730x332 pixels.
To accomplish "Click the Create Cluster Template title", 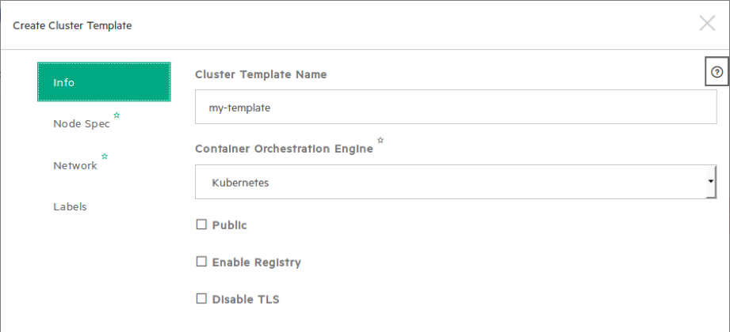I will [x=72, y=25].
